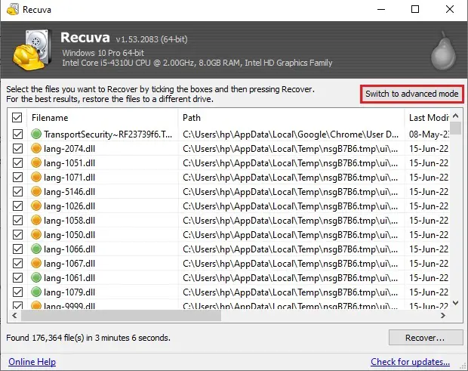The height and width of the screenshot is (371, 468).
Task: Click vertical scrollbar up arrow
Action: point(455,116)
